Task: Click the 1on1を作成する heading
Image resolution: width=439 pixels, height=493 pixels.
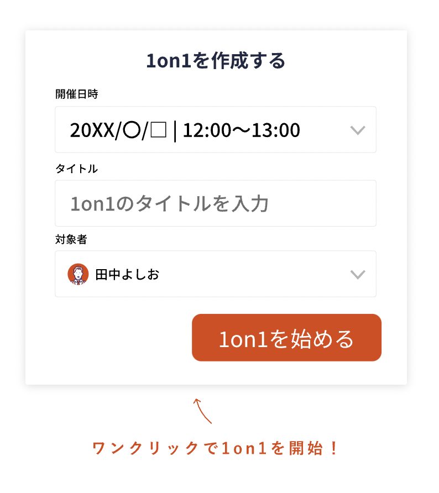Action: coord(216,61)
